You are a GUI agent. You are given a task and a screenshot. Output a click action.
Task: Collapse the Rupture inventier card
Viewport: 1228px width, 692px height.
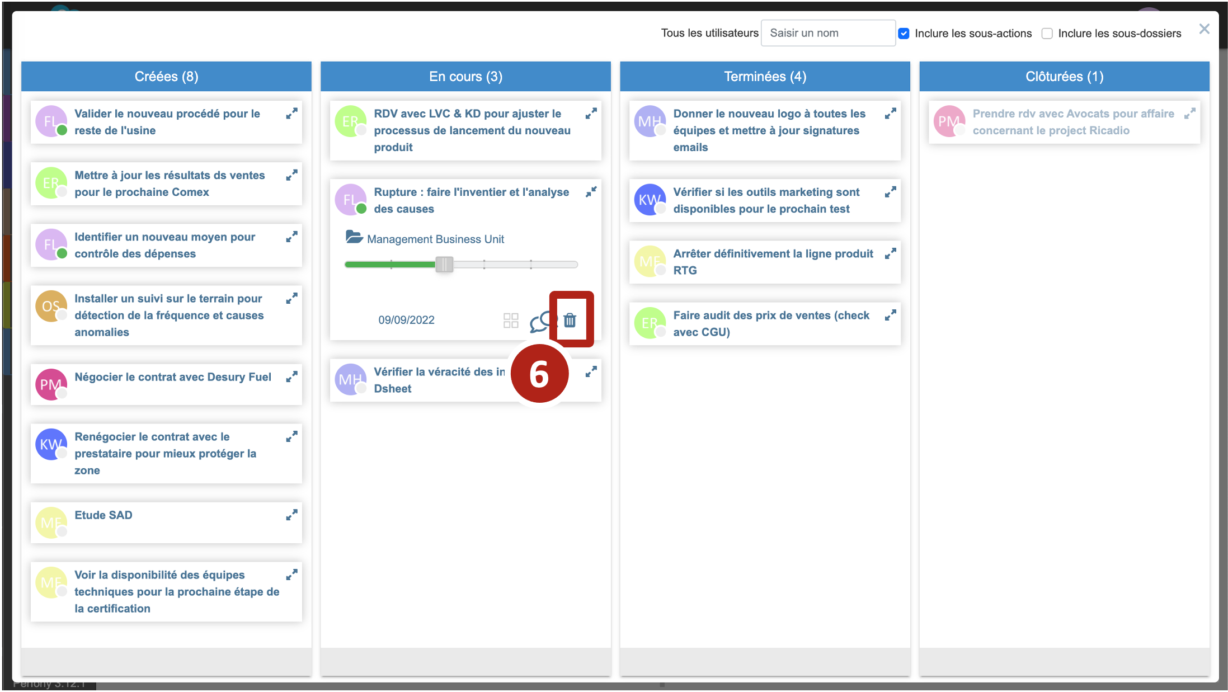coord(591,192)
